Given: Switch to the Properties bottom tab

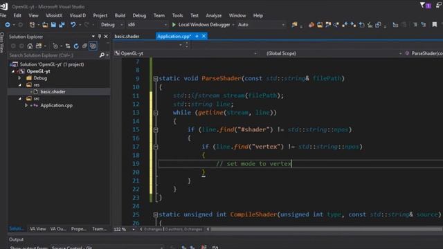Looking at the screenshot, I should coord(78,229).
